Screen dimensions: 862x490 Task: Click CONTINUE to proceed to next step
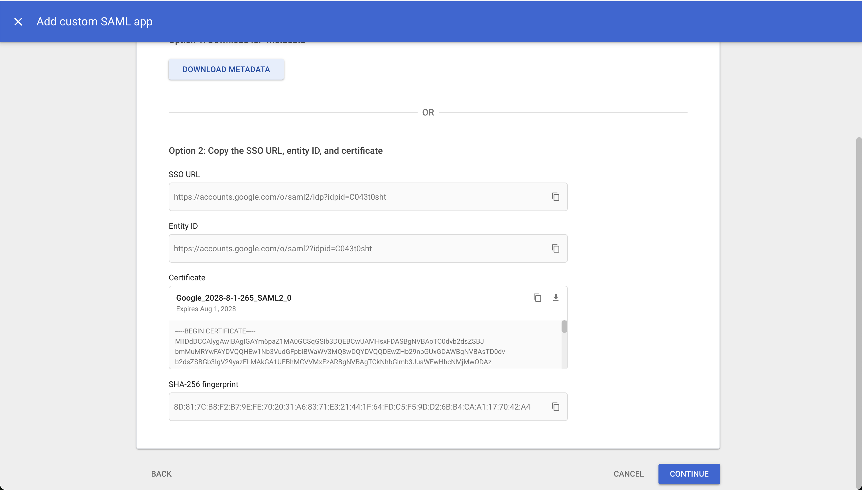pos(688,473)
